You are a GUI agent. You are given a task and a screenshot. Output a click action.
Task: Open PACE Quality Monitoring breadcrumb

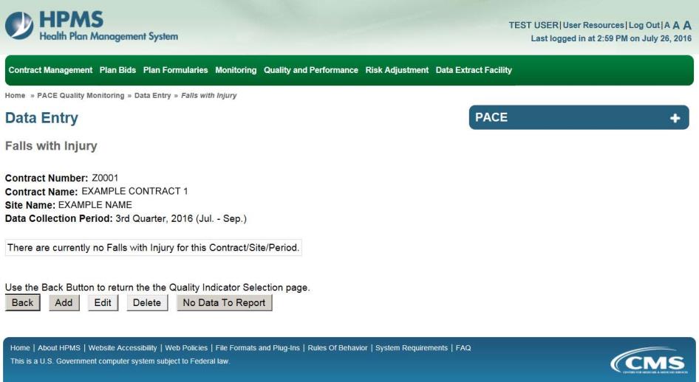pos(81,96)
